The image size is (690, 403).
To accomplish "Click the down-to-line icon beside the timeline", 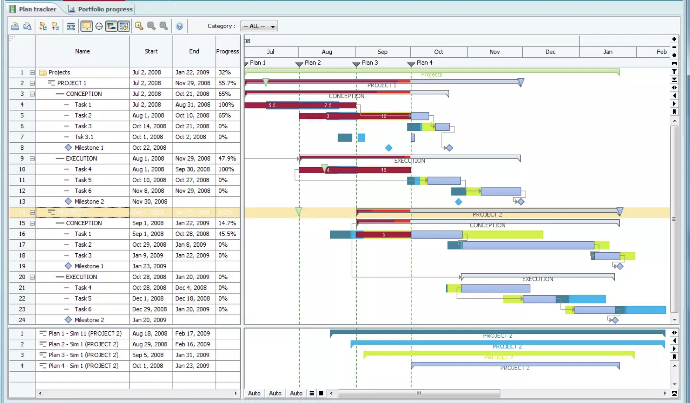I will pos(674,80).
